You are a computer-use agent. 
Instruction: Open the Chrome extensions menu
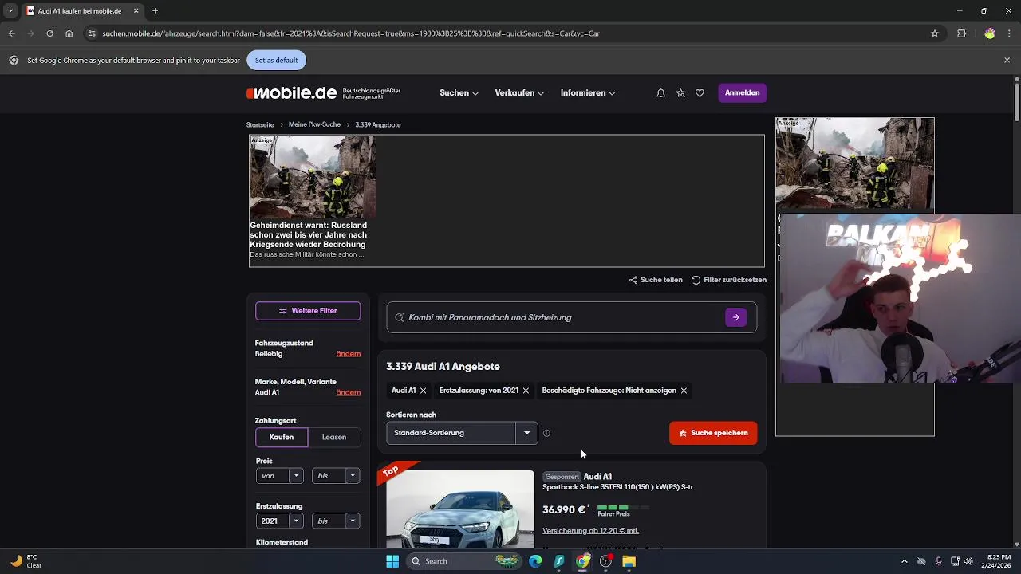961,33
